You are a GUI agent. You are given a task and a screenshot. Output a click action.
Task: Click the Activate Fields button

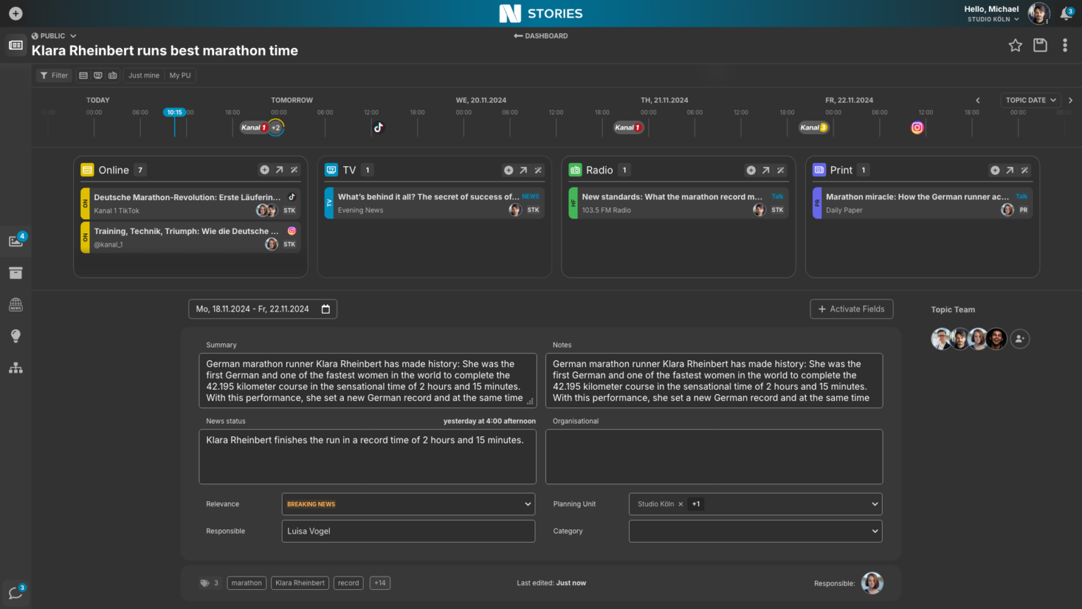tap(852, 309)
